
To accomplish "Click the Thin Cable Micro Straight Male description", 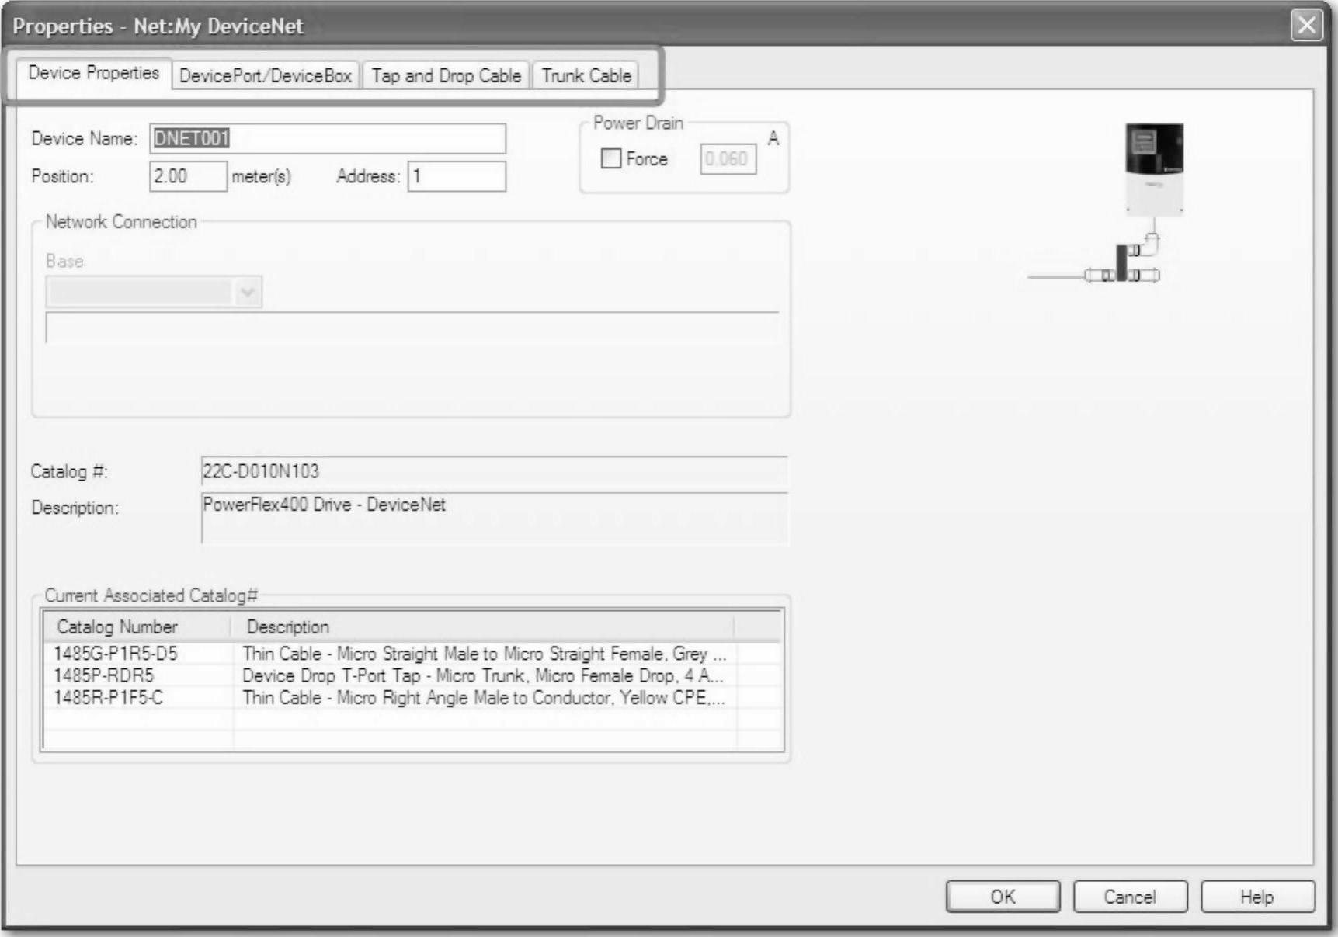I will (x=485, y=654).
